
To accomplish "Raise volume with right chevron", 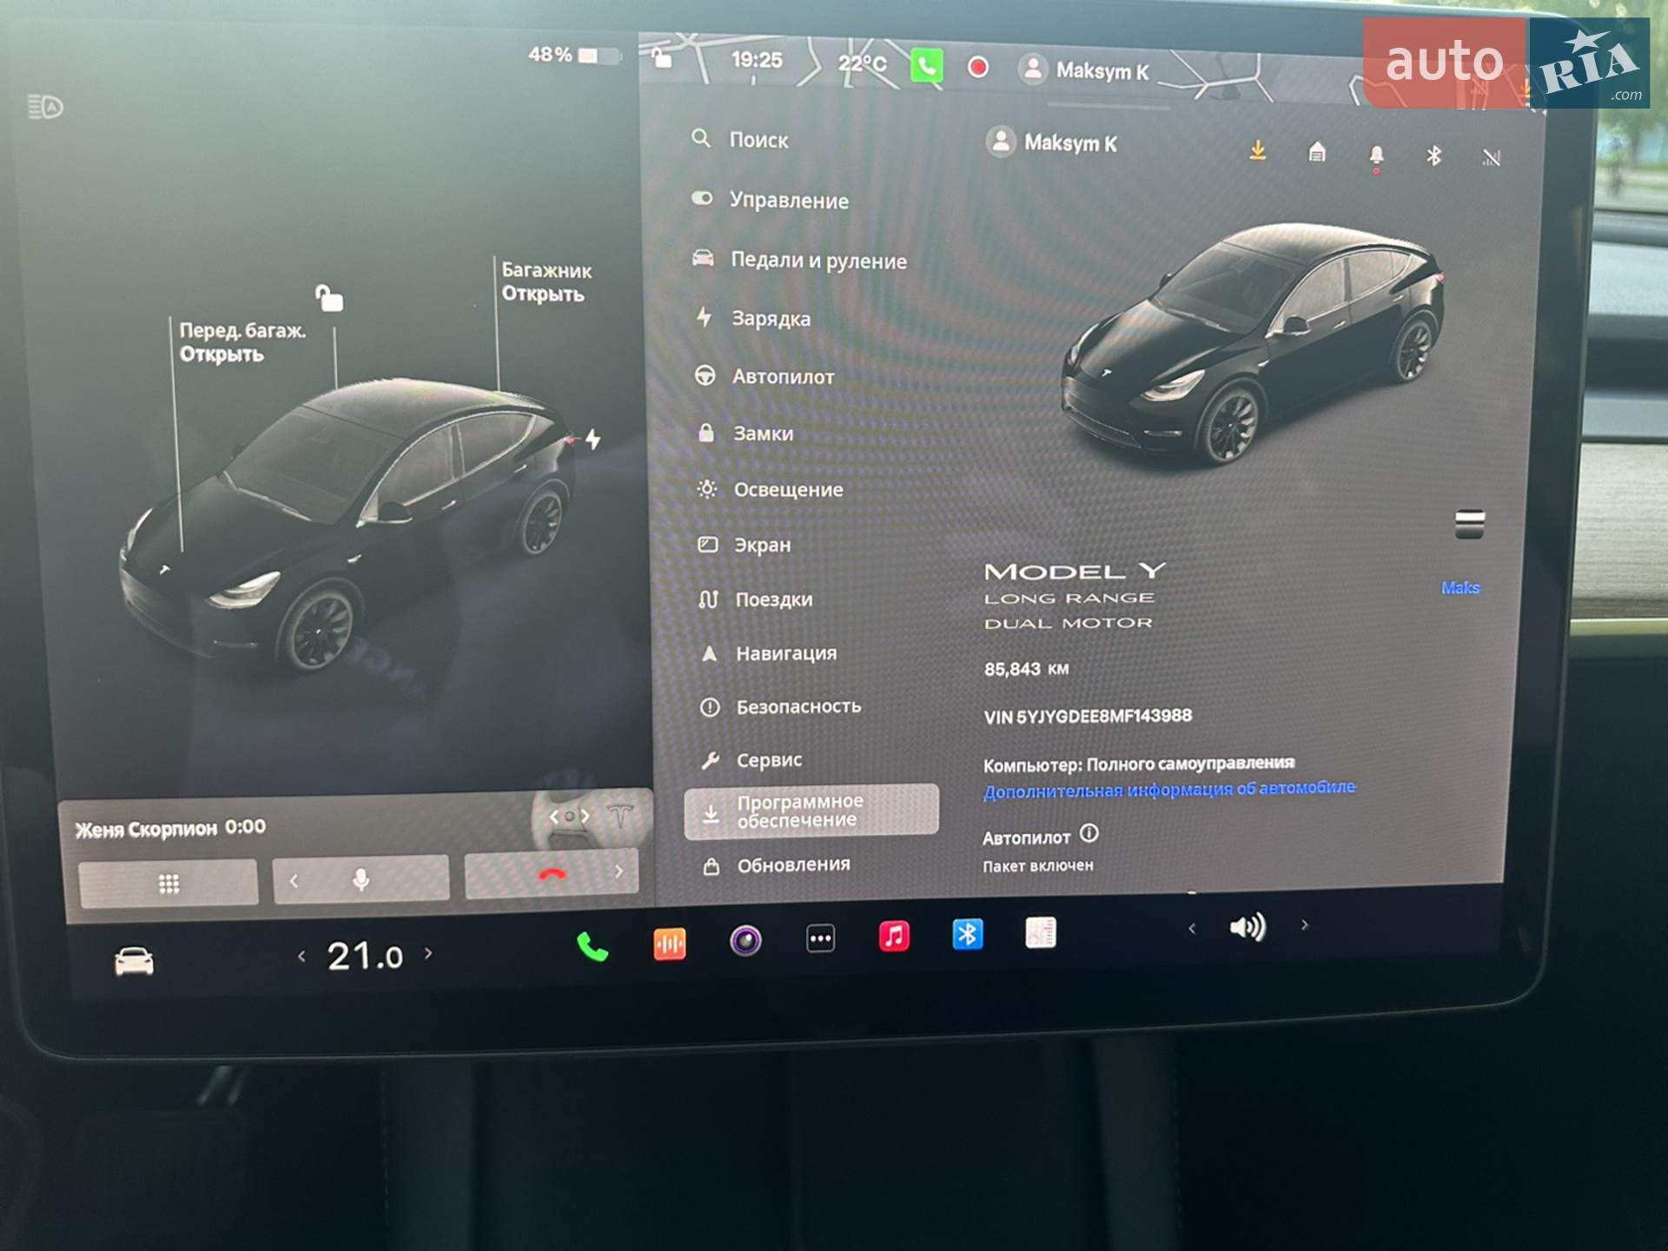I will (1304, 925).
